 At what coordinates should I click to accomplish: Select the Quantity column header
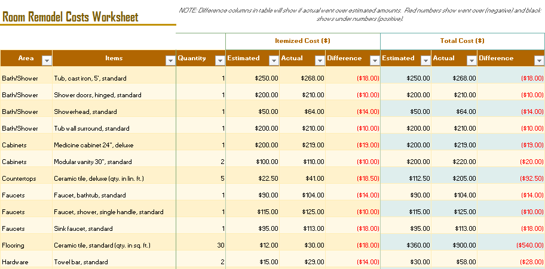pos(201,58)
